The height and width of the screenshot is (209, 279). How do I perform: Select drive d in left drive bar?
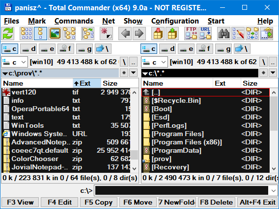[28, 49]
